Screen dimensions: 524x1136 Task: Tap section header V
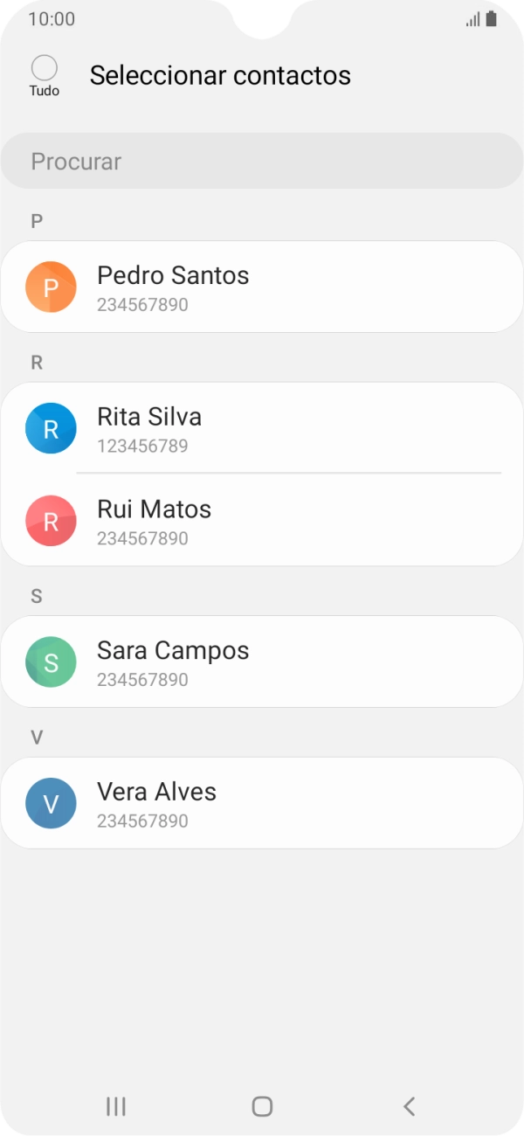(x=36, y=738)
